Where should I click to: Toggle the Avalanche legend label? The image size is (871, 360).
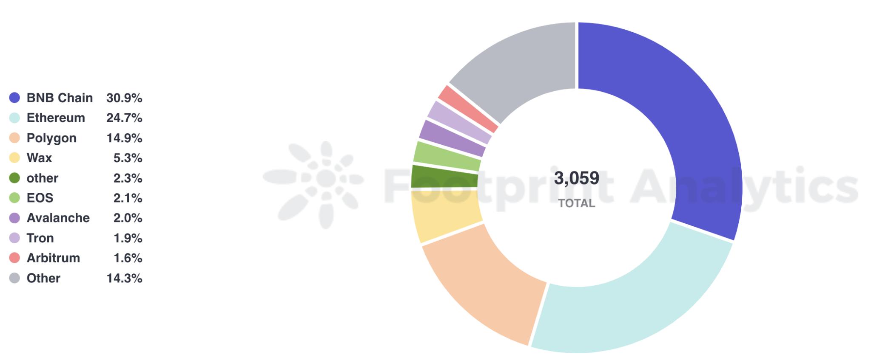tap(58, 218)
